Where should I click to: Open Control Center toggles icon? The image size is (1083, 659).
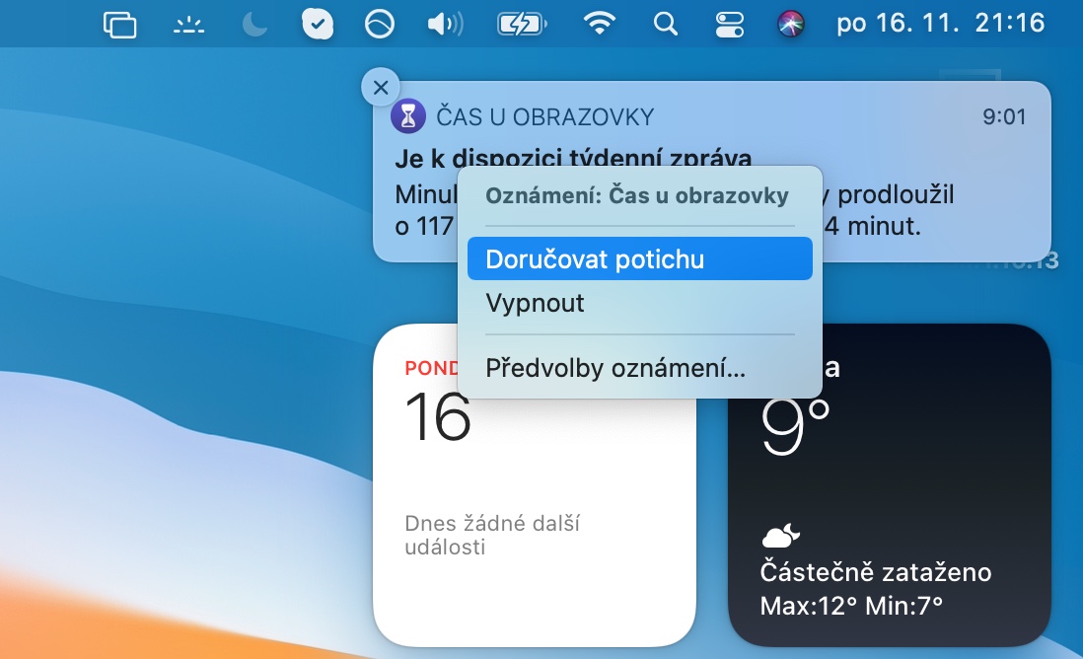coord(729,25)
